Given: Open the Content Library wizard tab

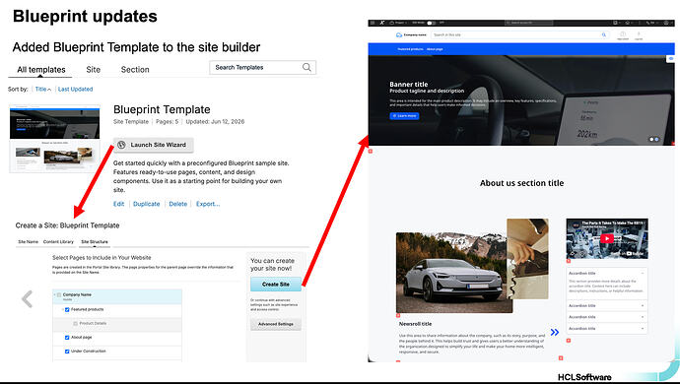Looking at the screenshot, I should (58, 241).
